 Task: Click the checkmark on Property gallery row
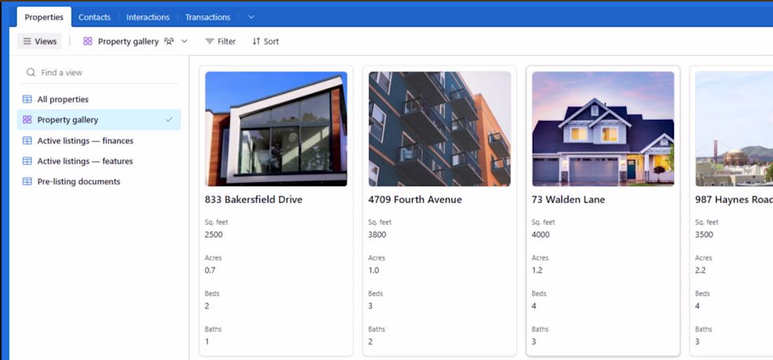point(169,120)
